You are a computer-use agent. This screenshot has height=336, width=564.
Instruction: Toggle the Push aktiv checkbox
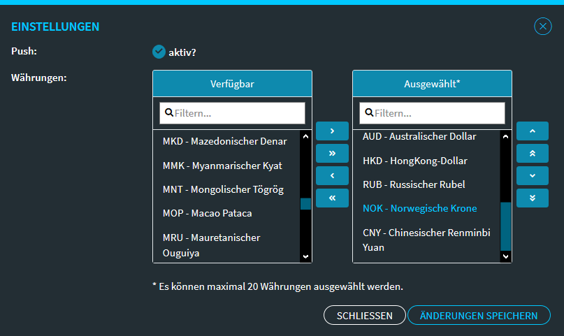tap(159, 51)
